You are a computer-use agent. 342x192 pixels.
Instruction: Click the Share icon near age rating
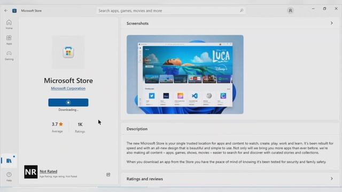(x=108, y=174)
